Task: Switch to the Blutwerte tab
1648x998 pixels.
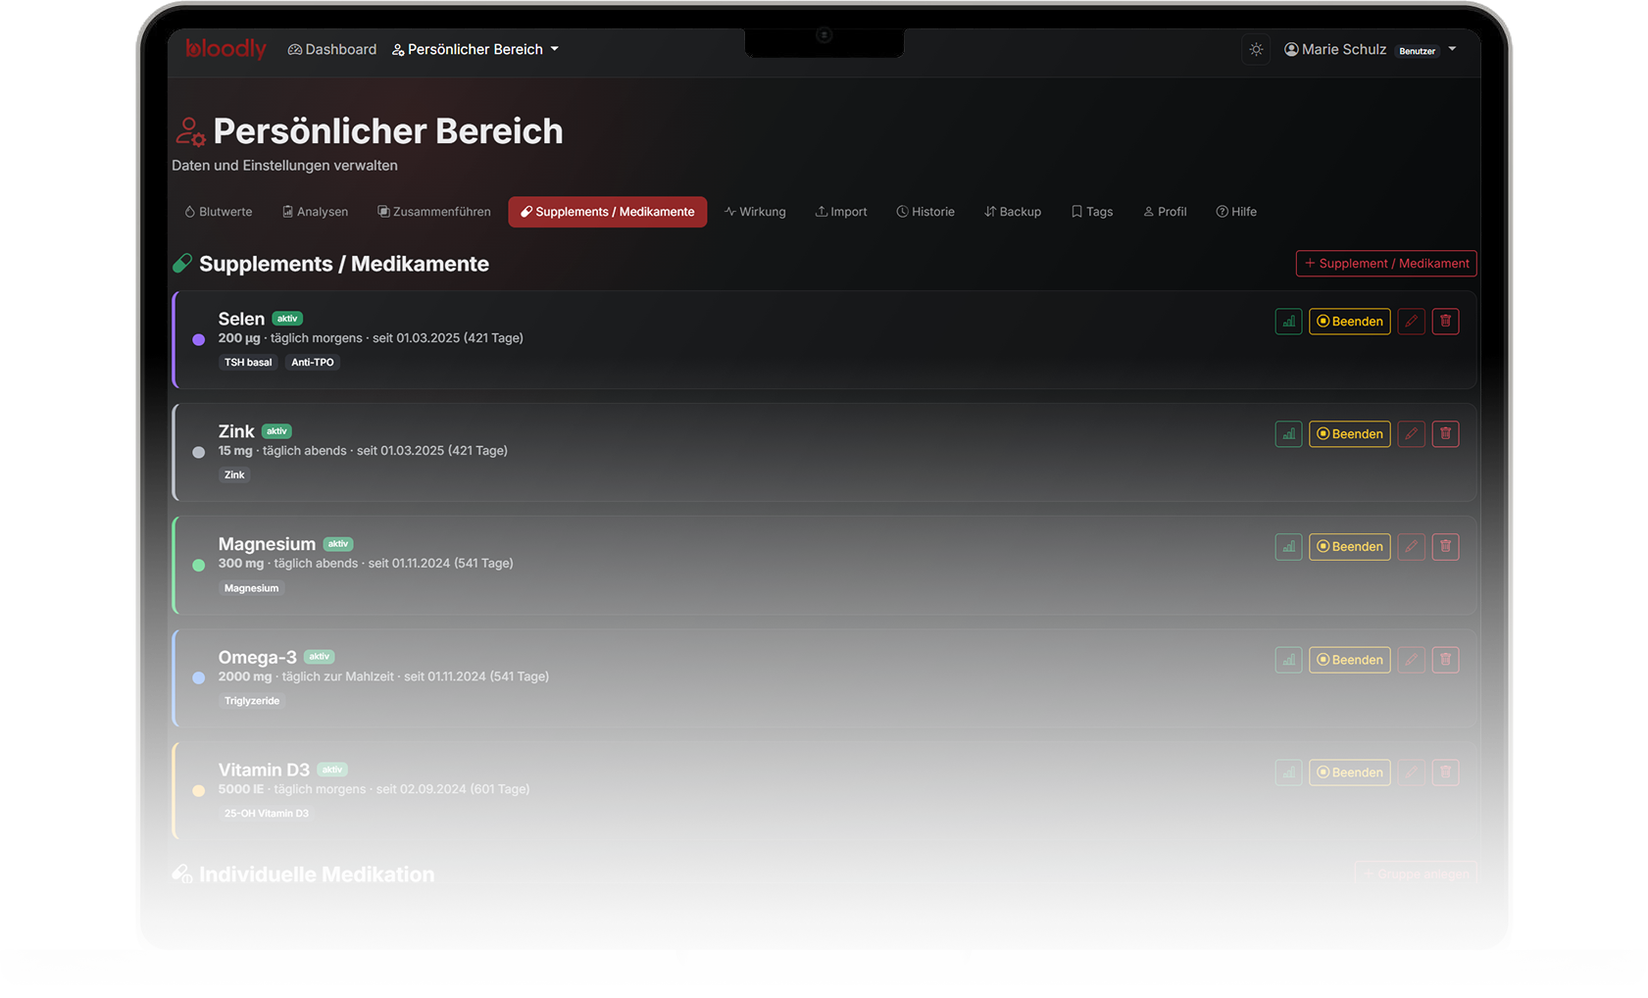Action: (x=219, y=212)
